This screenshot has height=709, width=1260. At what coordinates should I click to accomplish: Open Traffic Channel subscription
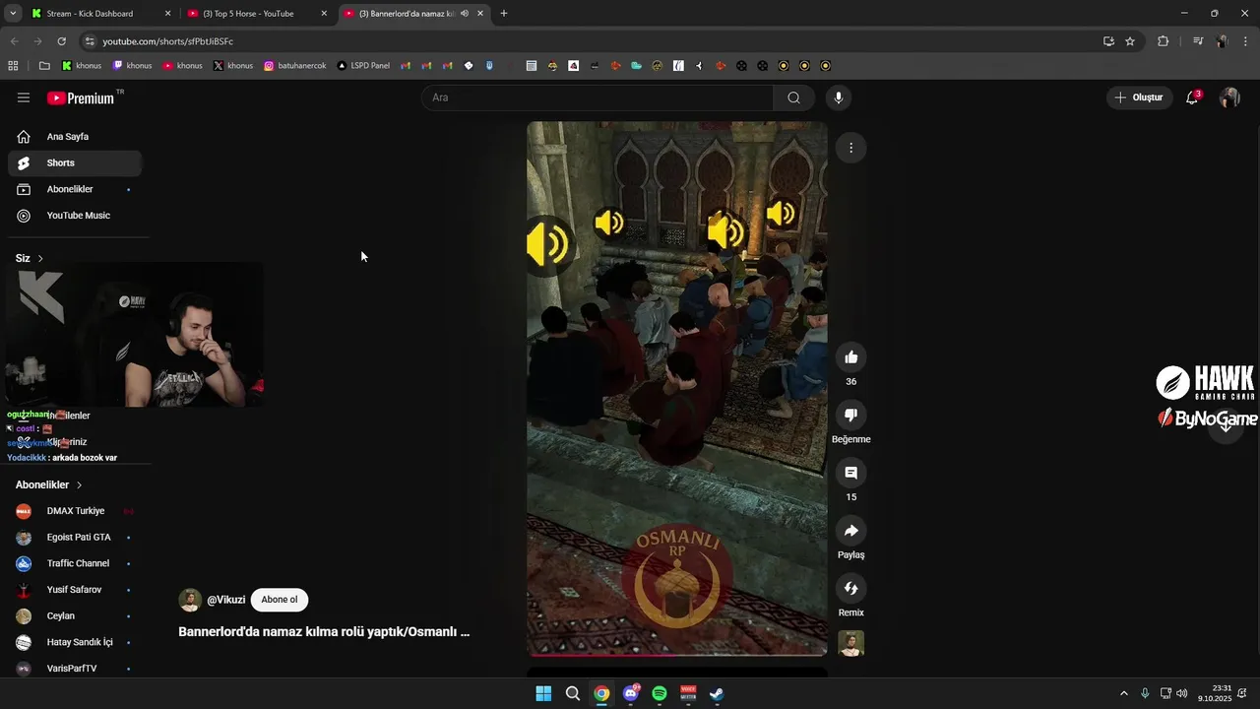click(x=75, y=563)
